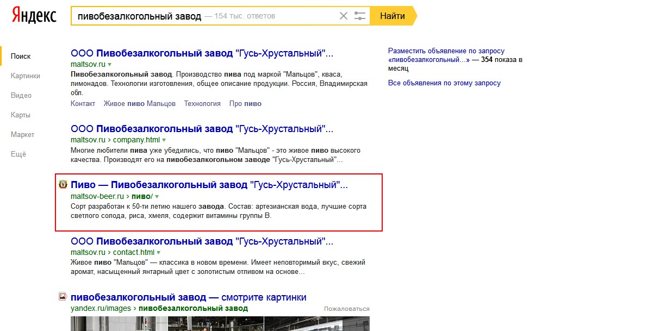Open result title above maltsov.ru company.html
This screenshot has width=666, height=331.
pyautogui.click(x=202, y=129)
